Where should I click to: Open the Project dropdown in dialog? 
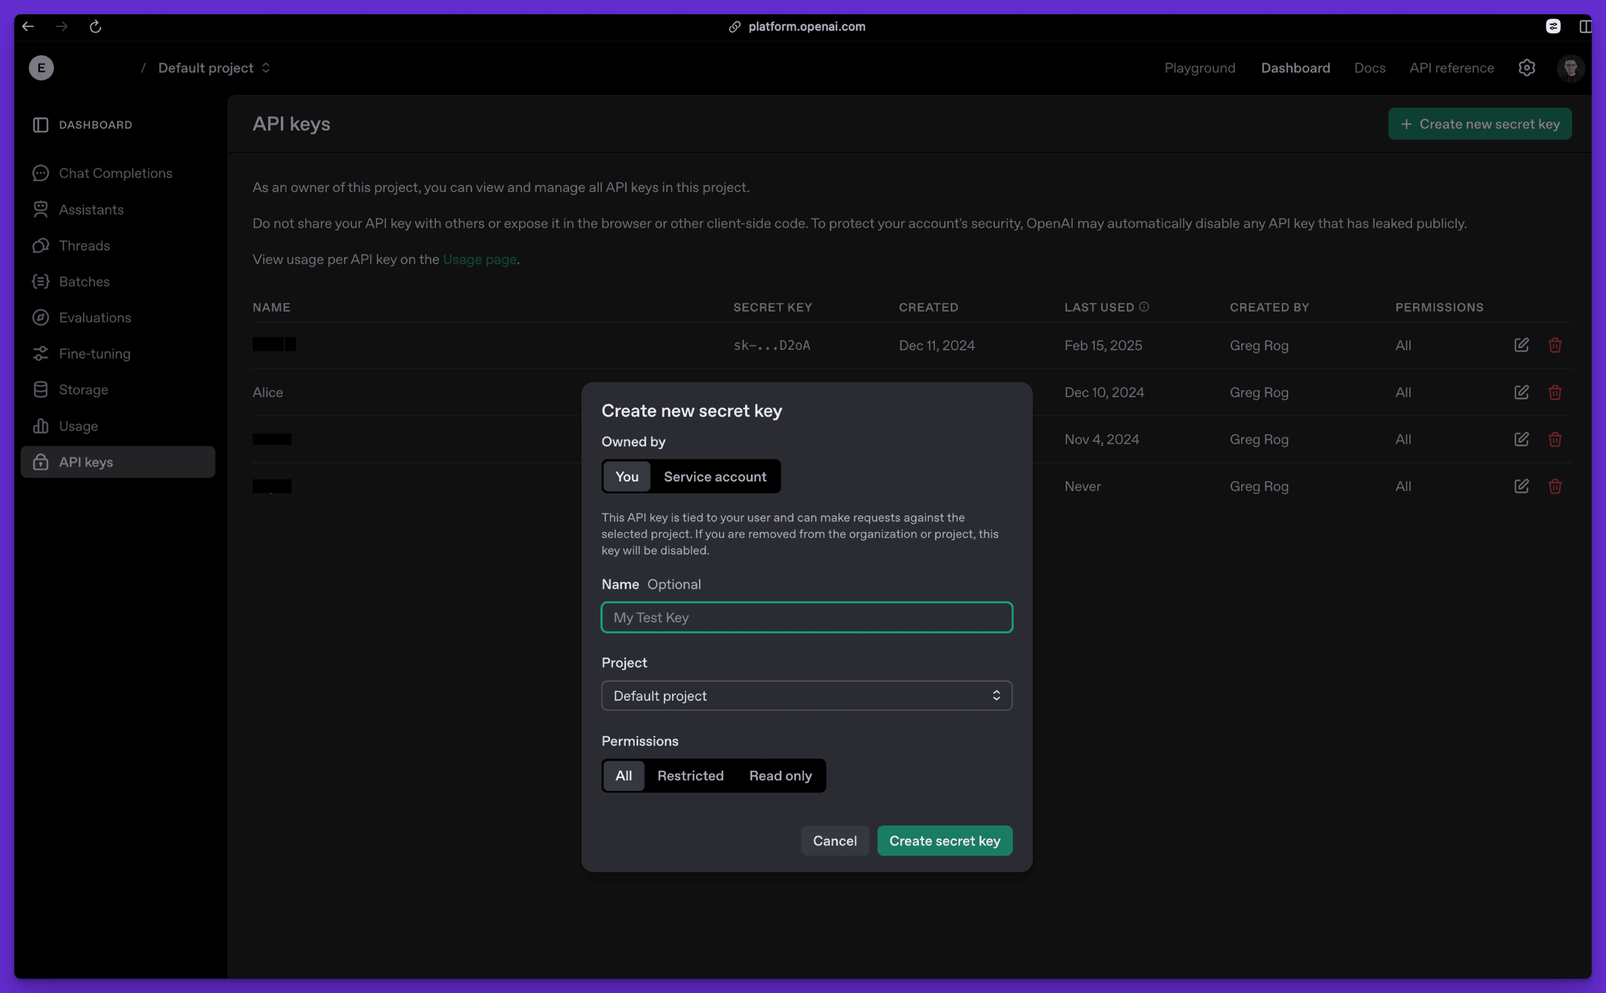tap(807, 695)
